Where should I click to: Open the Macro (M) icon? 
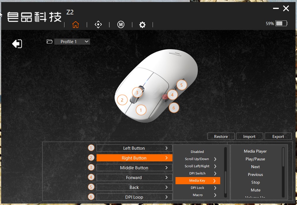(121, 24)
